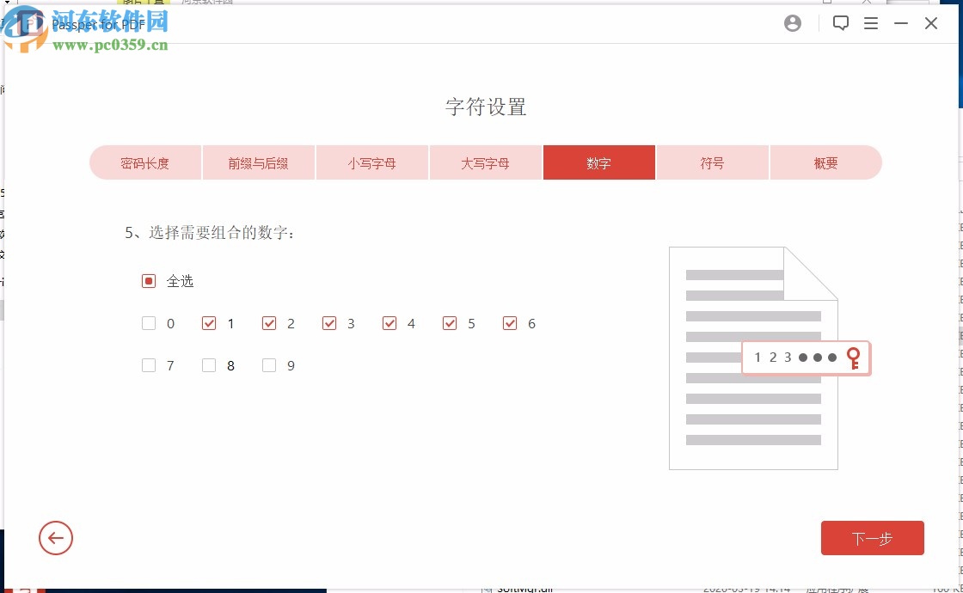Enable the digit 7 checkbox
This screenshot has height=593, width=963.
pos(149,365)
